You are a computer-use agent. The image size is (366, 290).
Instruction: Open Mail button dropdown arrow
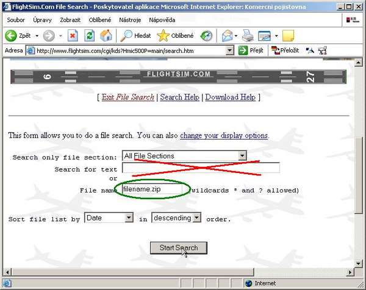[236, 36]
